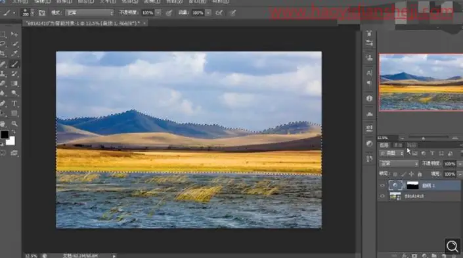
Task: Toggle lock position in Layers panel
Action: [x=411, y=174]
